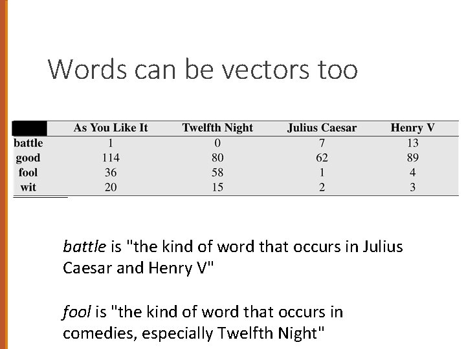Click the italic word 'battle' in the paragraph
Viewport: 466px width, 349px height.
(84, 247)
